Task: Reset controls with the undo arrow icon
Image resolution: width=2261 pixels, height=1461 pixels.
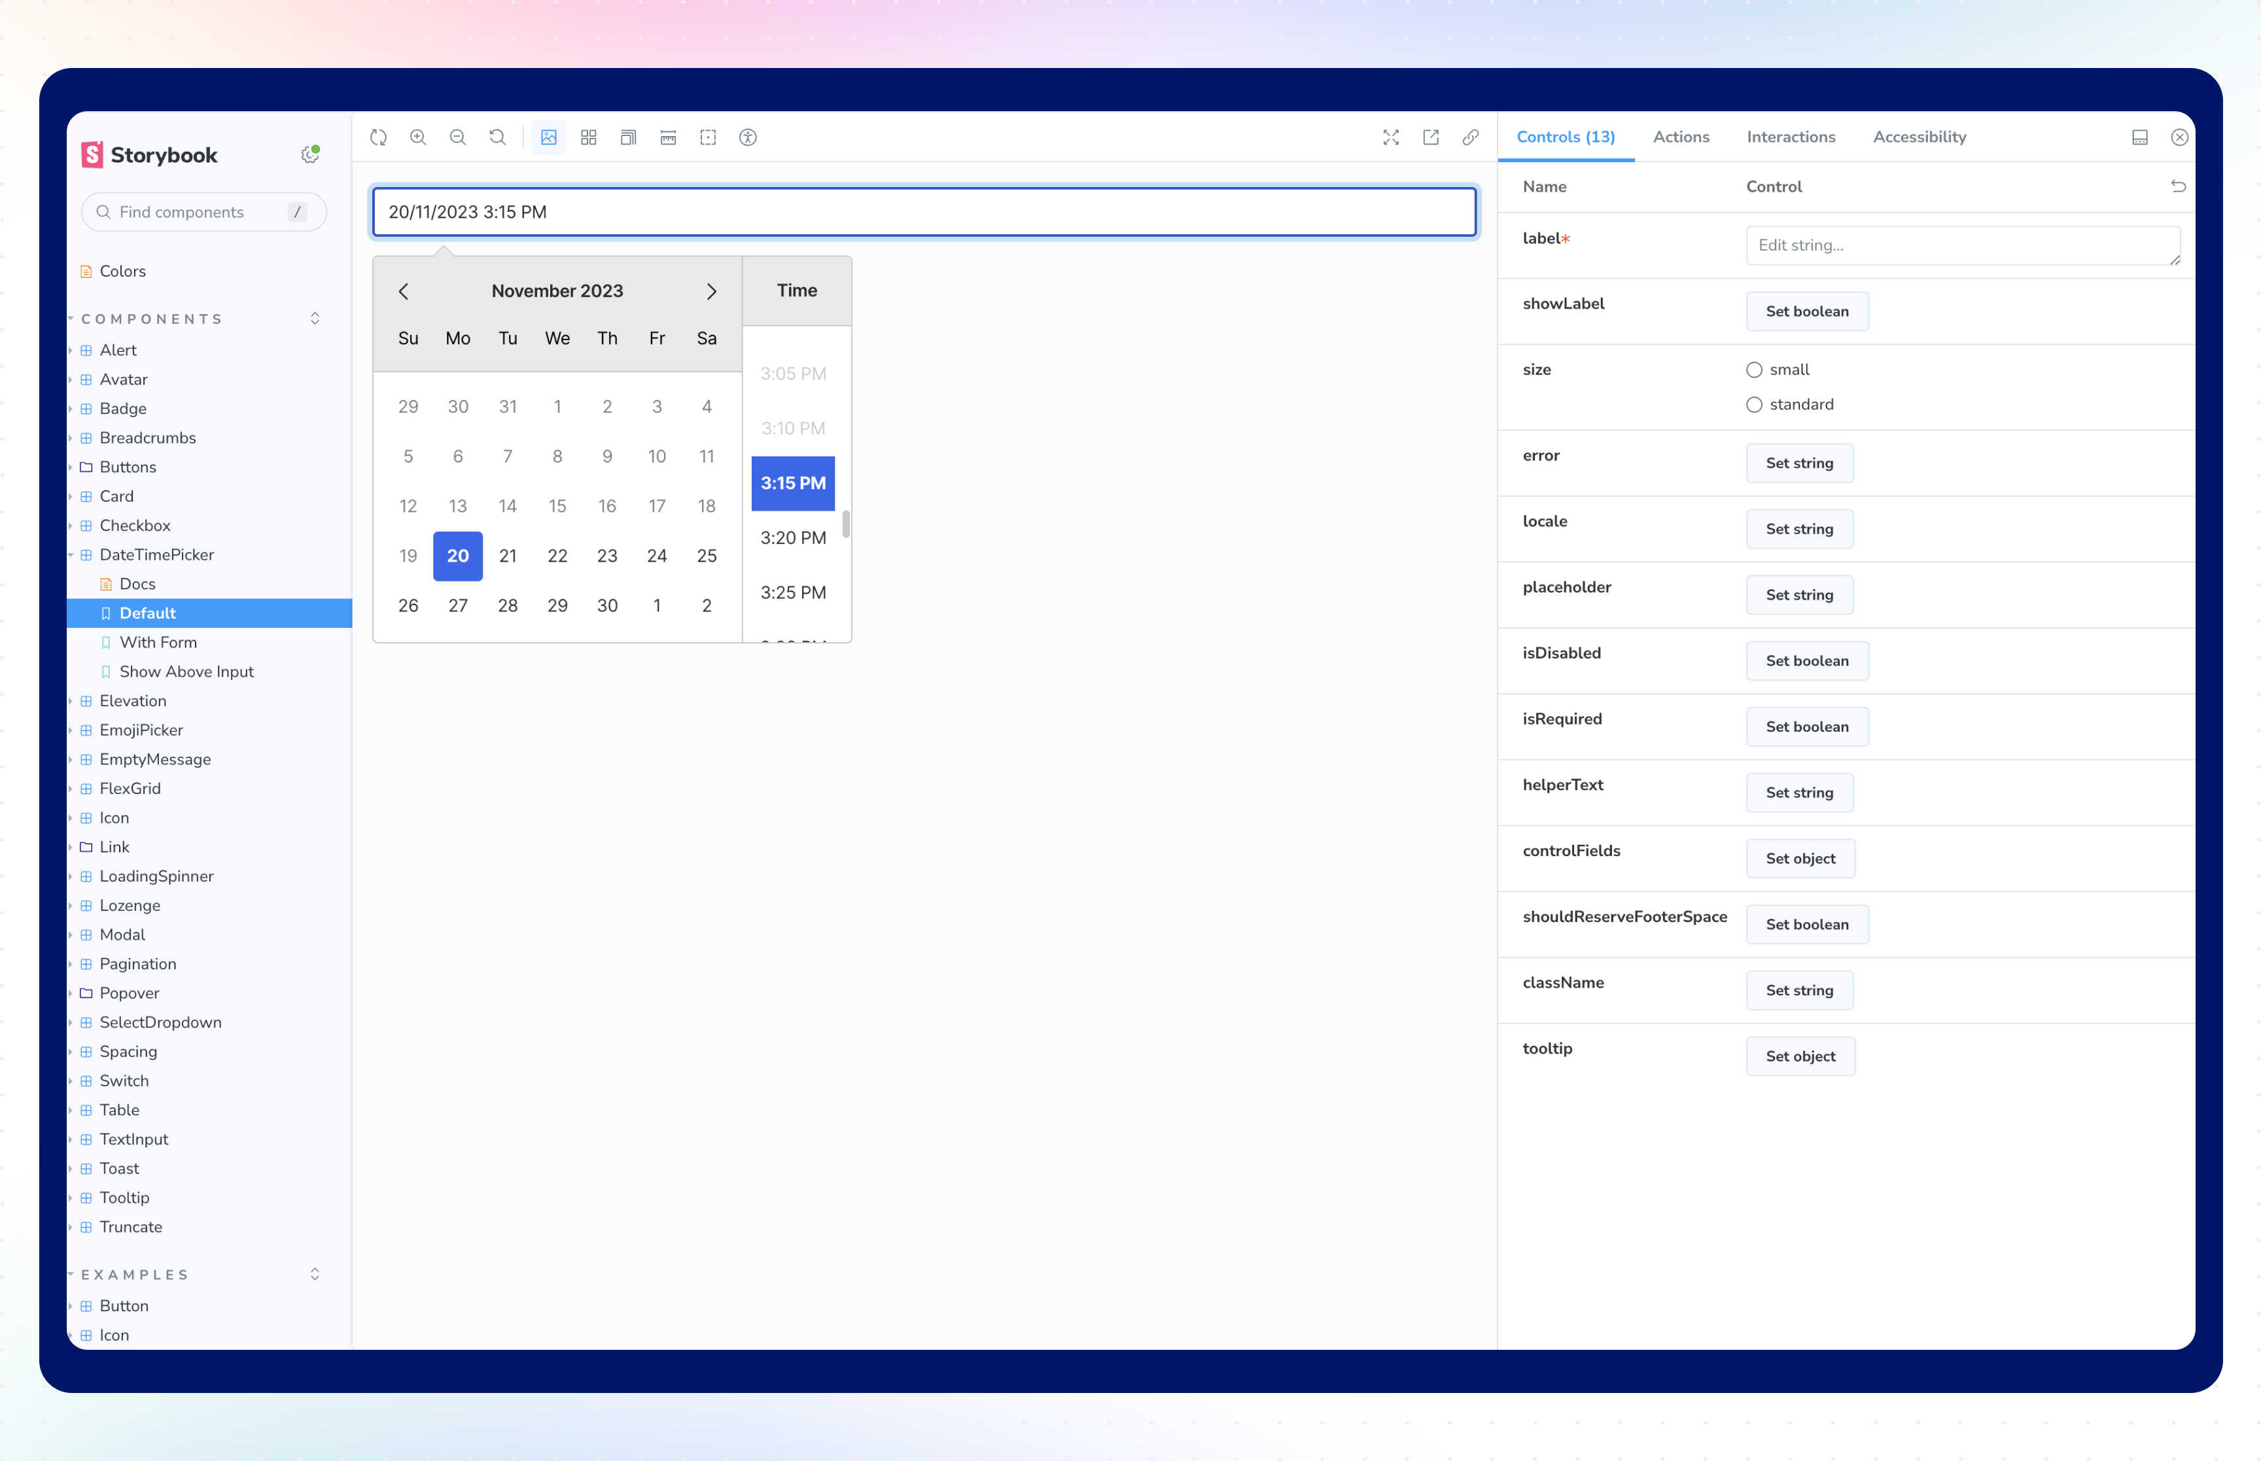Action: pyautogui.click(x=2179, y=187)
